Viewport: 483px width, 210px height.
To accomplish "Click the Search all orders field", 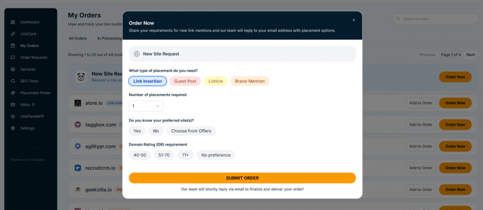I will pos(435,19).
